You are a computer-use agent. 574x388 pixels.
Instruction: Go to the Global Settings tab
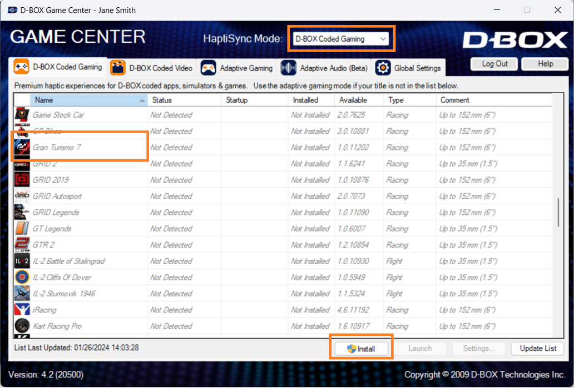point(409,68)
